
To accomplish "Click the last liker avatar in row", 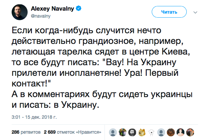I will [x=190, y=131].
